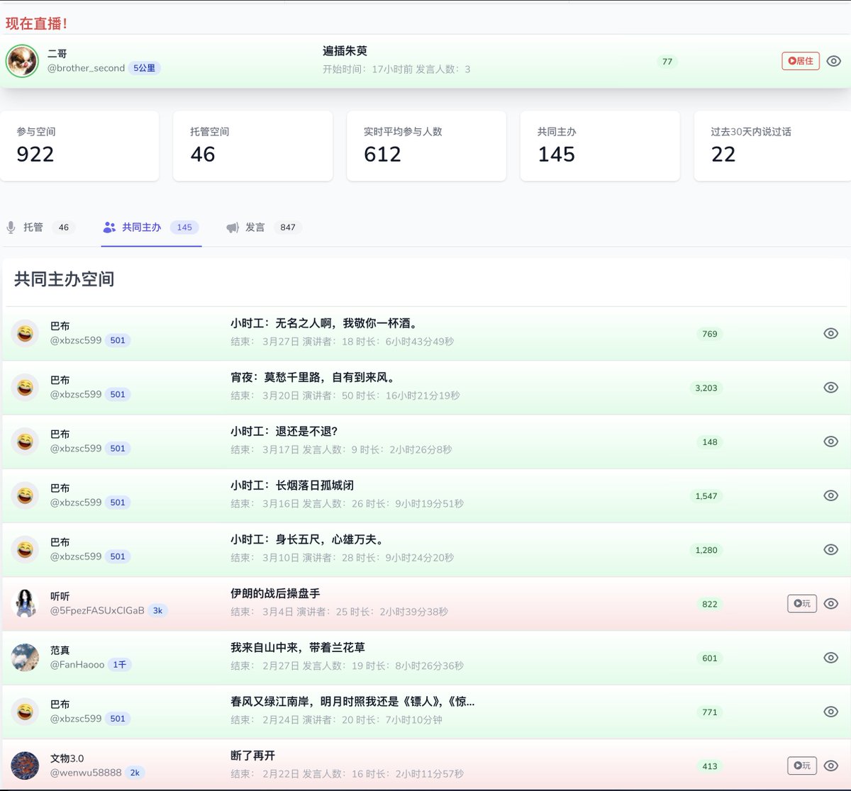851x791 pixels.
Task: Open the 居住 live button in 二哥's row
Action: point(801,61)
